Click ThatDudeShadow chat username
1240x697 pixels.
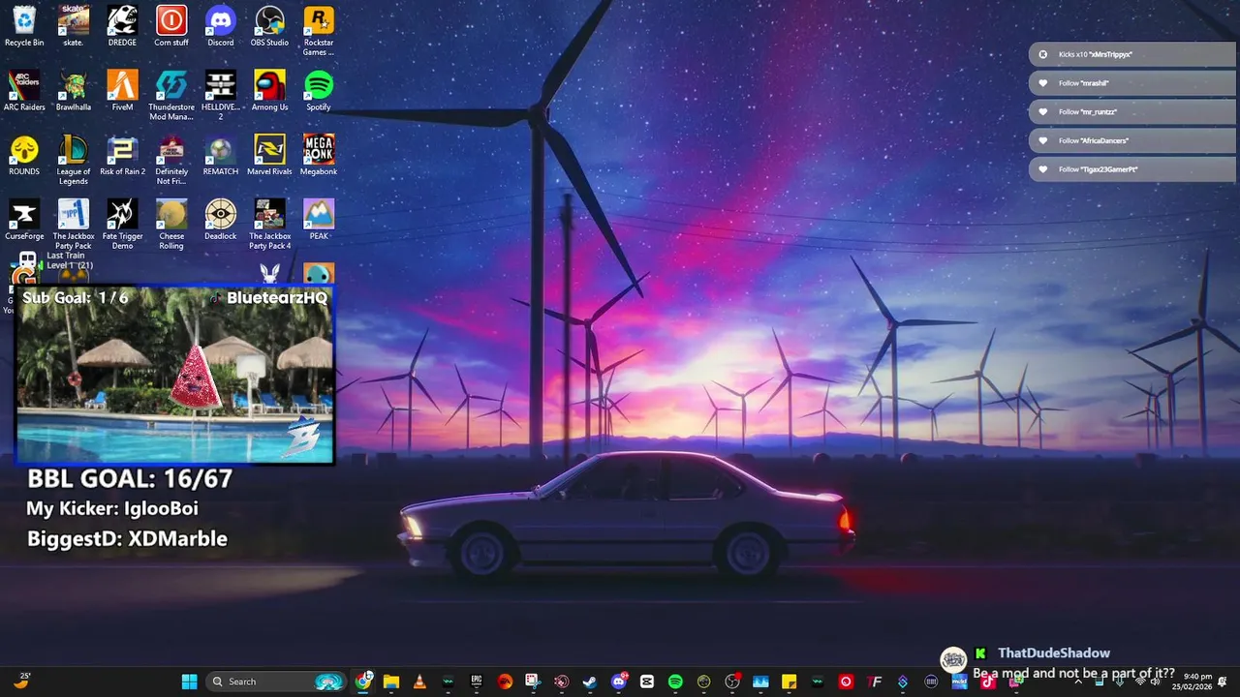coord(1054,653)
